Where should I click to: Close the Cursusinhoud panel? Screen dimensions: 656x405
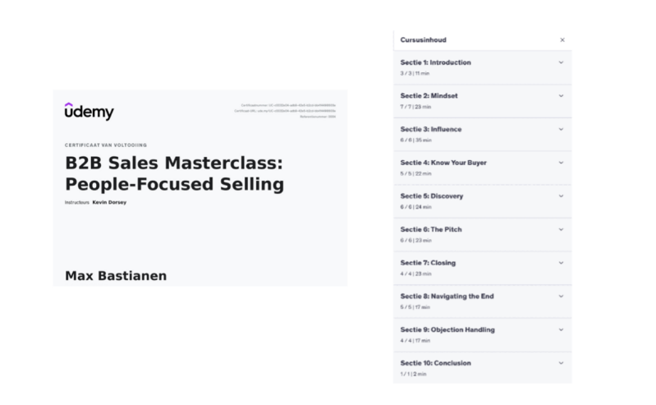(562, 39)
